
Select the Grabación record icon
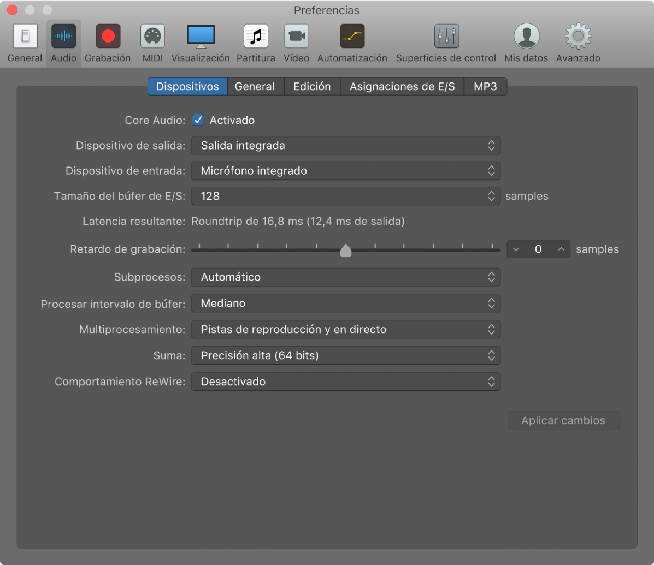108,37
